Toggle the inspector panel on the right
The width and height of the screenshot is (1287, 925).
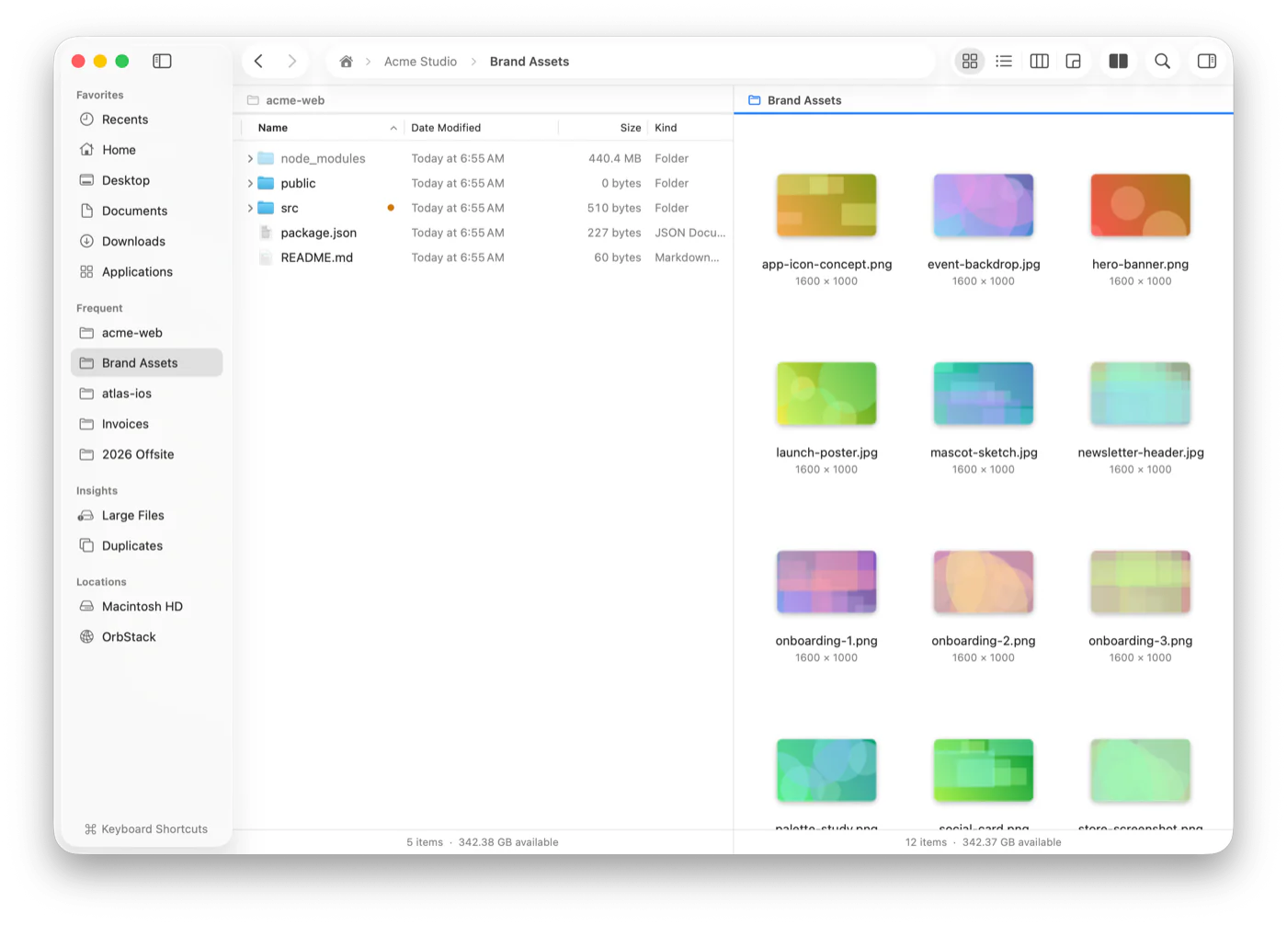[1207, 61]
